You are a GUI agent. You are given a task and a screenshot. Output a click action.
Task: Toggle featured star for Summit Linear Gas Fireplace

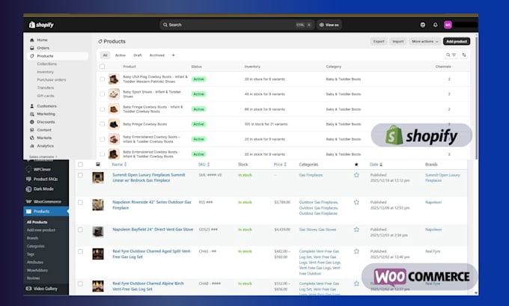click(356, 175)
